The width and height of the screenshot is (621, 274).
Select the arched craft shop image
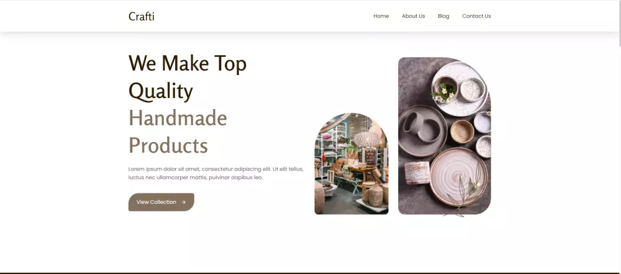coord(351,164)
